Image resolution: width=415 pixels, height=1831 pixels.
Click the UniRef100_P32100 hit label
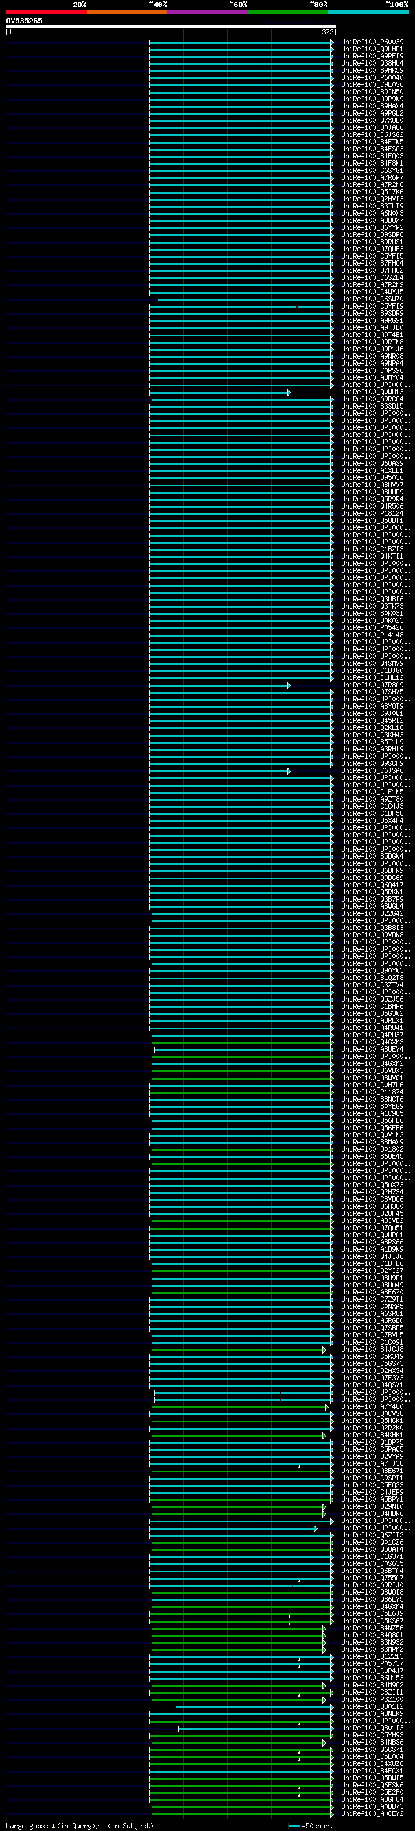click(x=372, y=1700)
